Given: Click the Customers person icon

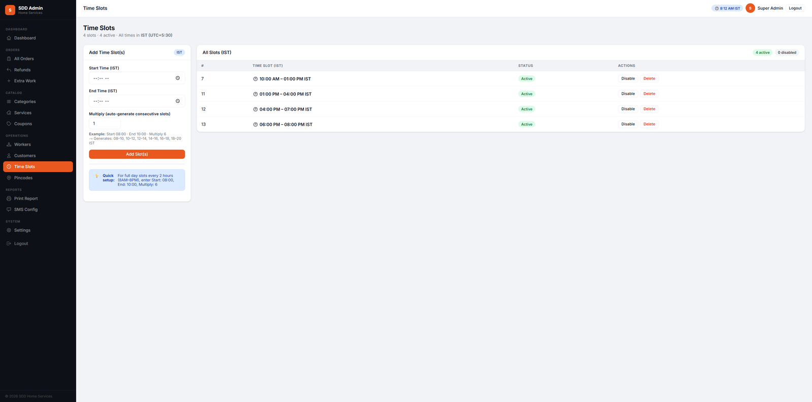Looking at the screenshot, I should coord(9,156).
